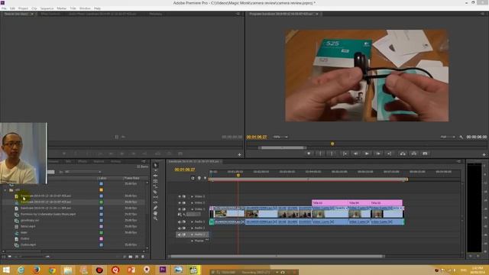Open the File menu
Image resolution: width=489 pixels, height=275 pixels.
(4, 8)
